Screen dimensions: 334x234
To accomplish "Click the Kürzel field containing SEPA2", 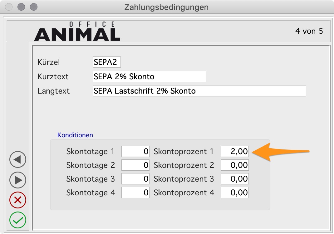I will (106, 62).
